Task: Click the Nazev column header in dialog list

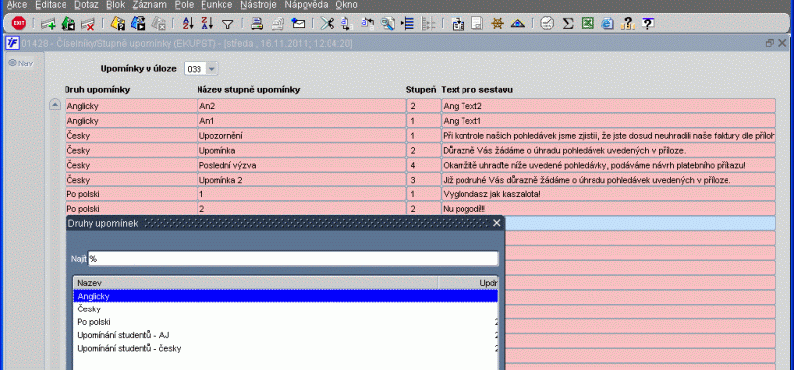Action: tap(255, 283)
